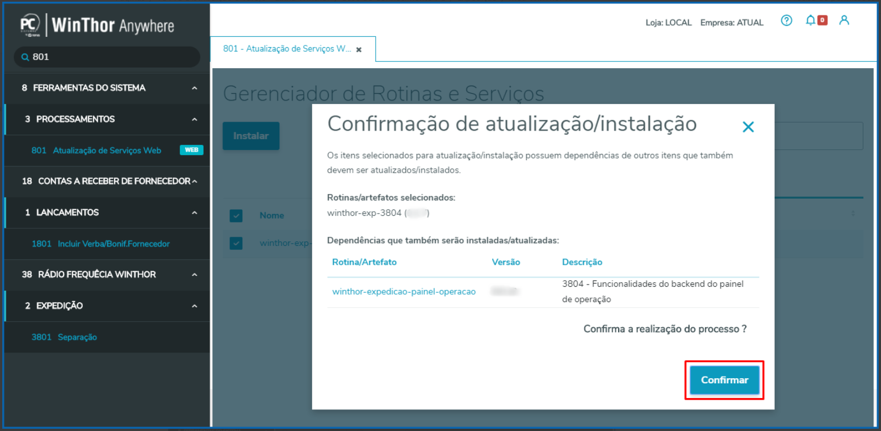Close the 801 Atualização de Serviços tab

[x=359, y=50]
